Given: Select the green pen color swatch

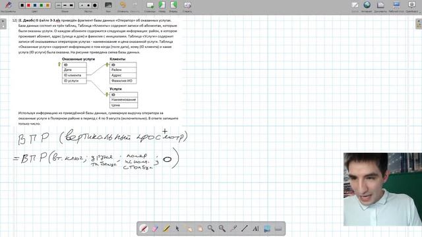Looking at the screenshot, I should [x=41, y=5].
